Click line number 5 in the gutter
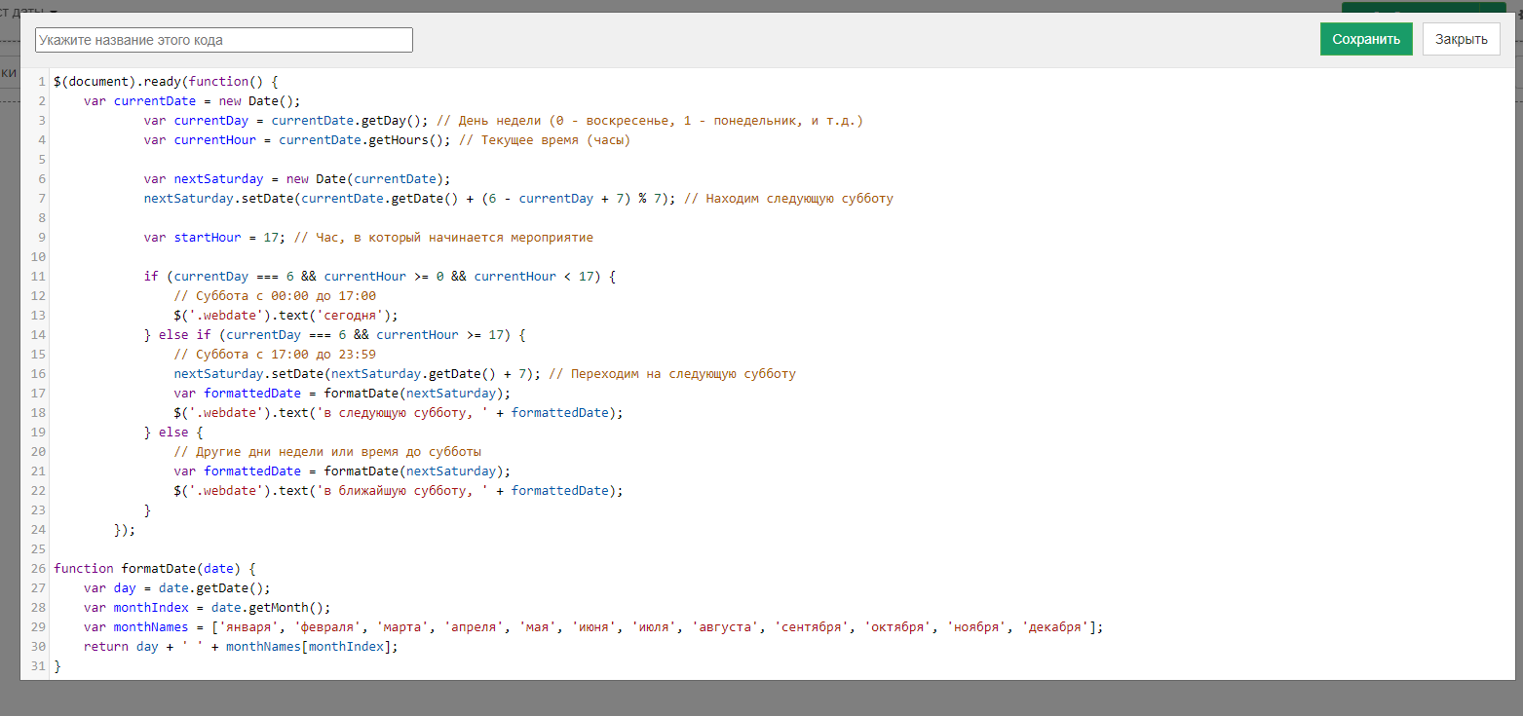The width and height of the screenshot is (1523, 716). (42, 160)
